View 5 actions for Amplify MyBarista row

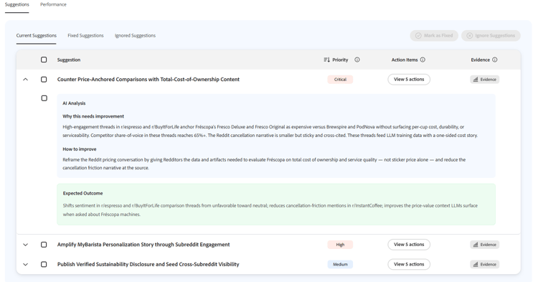409,245
